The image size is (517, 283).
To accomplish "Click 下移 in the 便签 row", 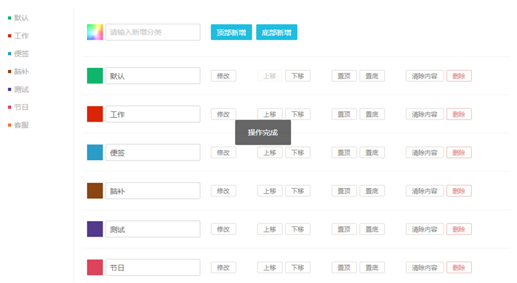I will (x=298, y=153).
